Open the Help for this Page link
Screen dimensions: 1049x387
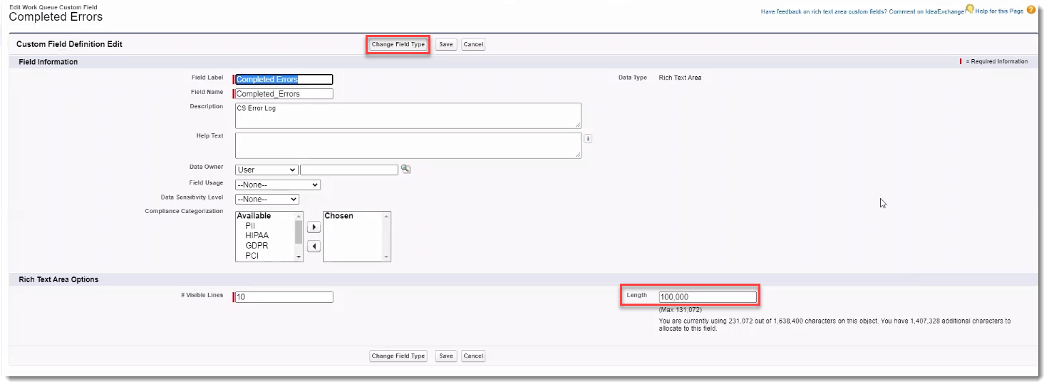999,11
